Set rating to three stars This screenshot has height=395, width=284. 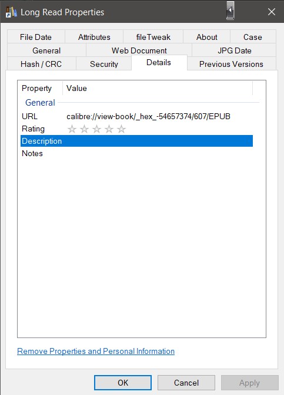(96, 129)
